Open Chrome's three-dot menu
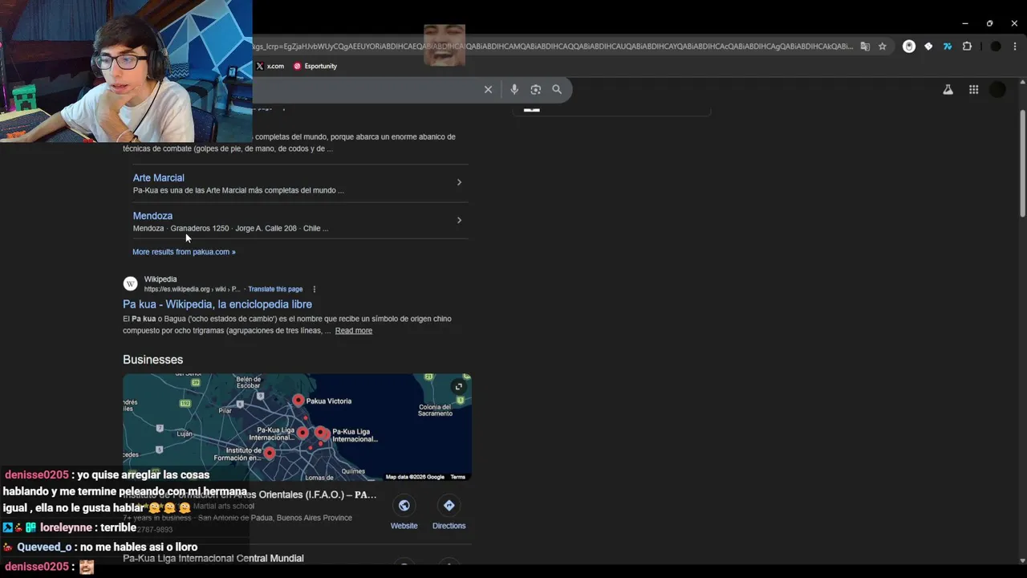 [1016, 47]
